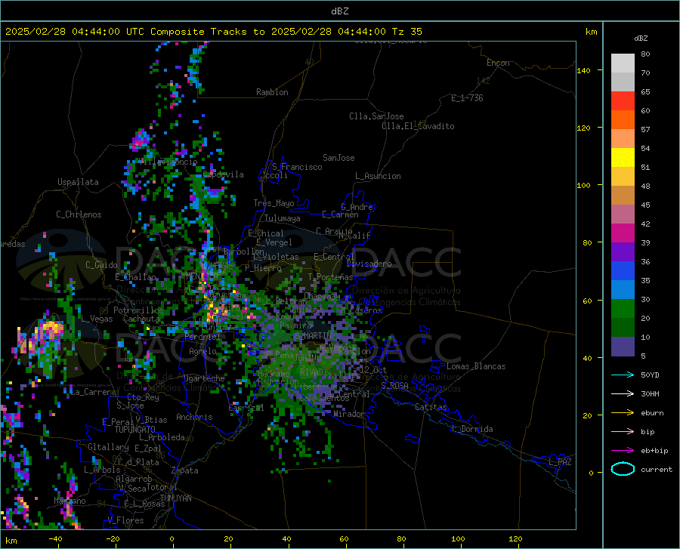Image resolution: width=680 pixels, height=549 pixels.
Task: Click the Capdevila place label
Action: tap(224, 174)
